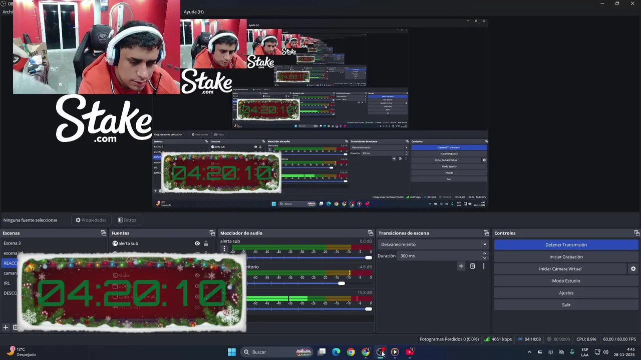Screen dimensions: 641x360
Task: Pop out the Escenas dock panel
Action: tap(104, 233)
